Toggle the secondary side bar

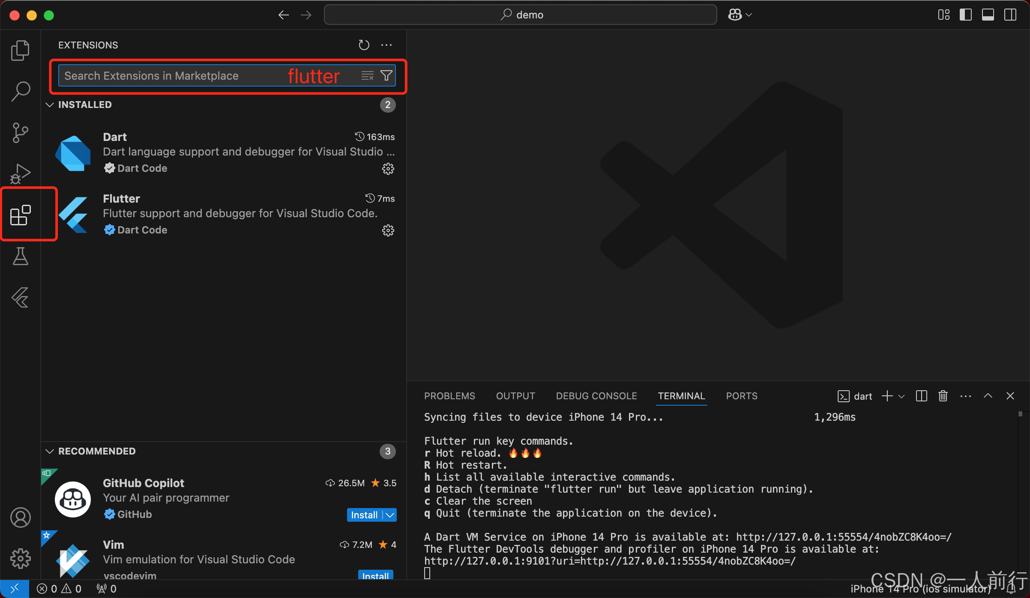click(x=1010, y=15)
